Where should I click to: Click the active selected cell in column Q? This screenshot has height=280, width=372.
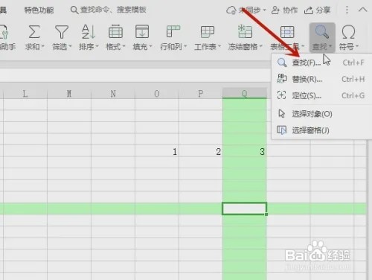(x=245, y=209)
